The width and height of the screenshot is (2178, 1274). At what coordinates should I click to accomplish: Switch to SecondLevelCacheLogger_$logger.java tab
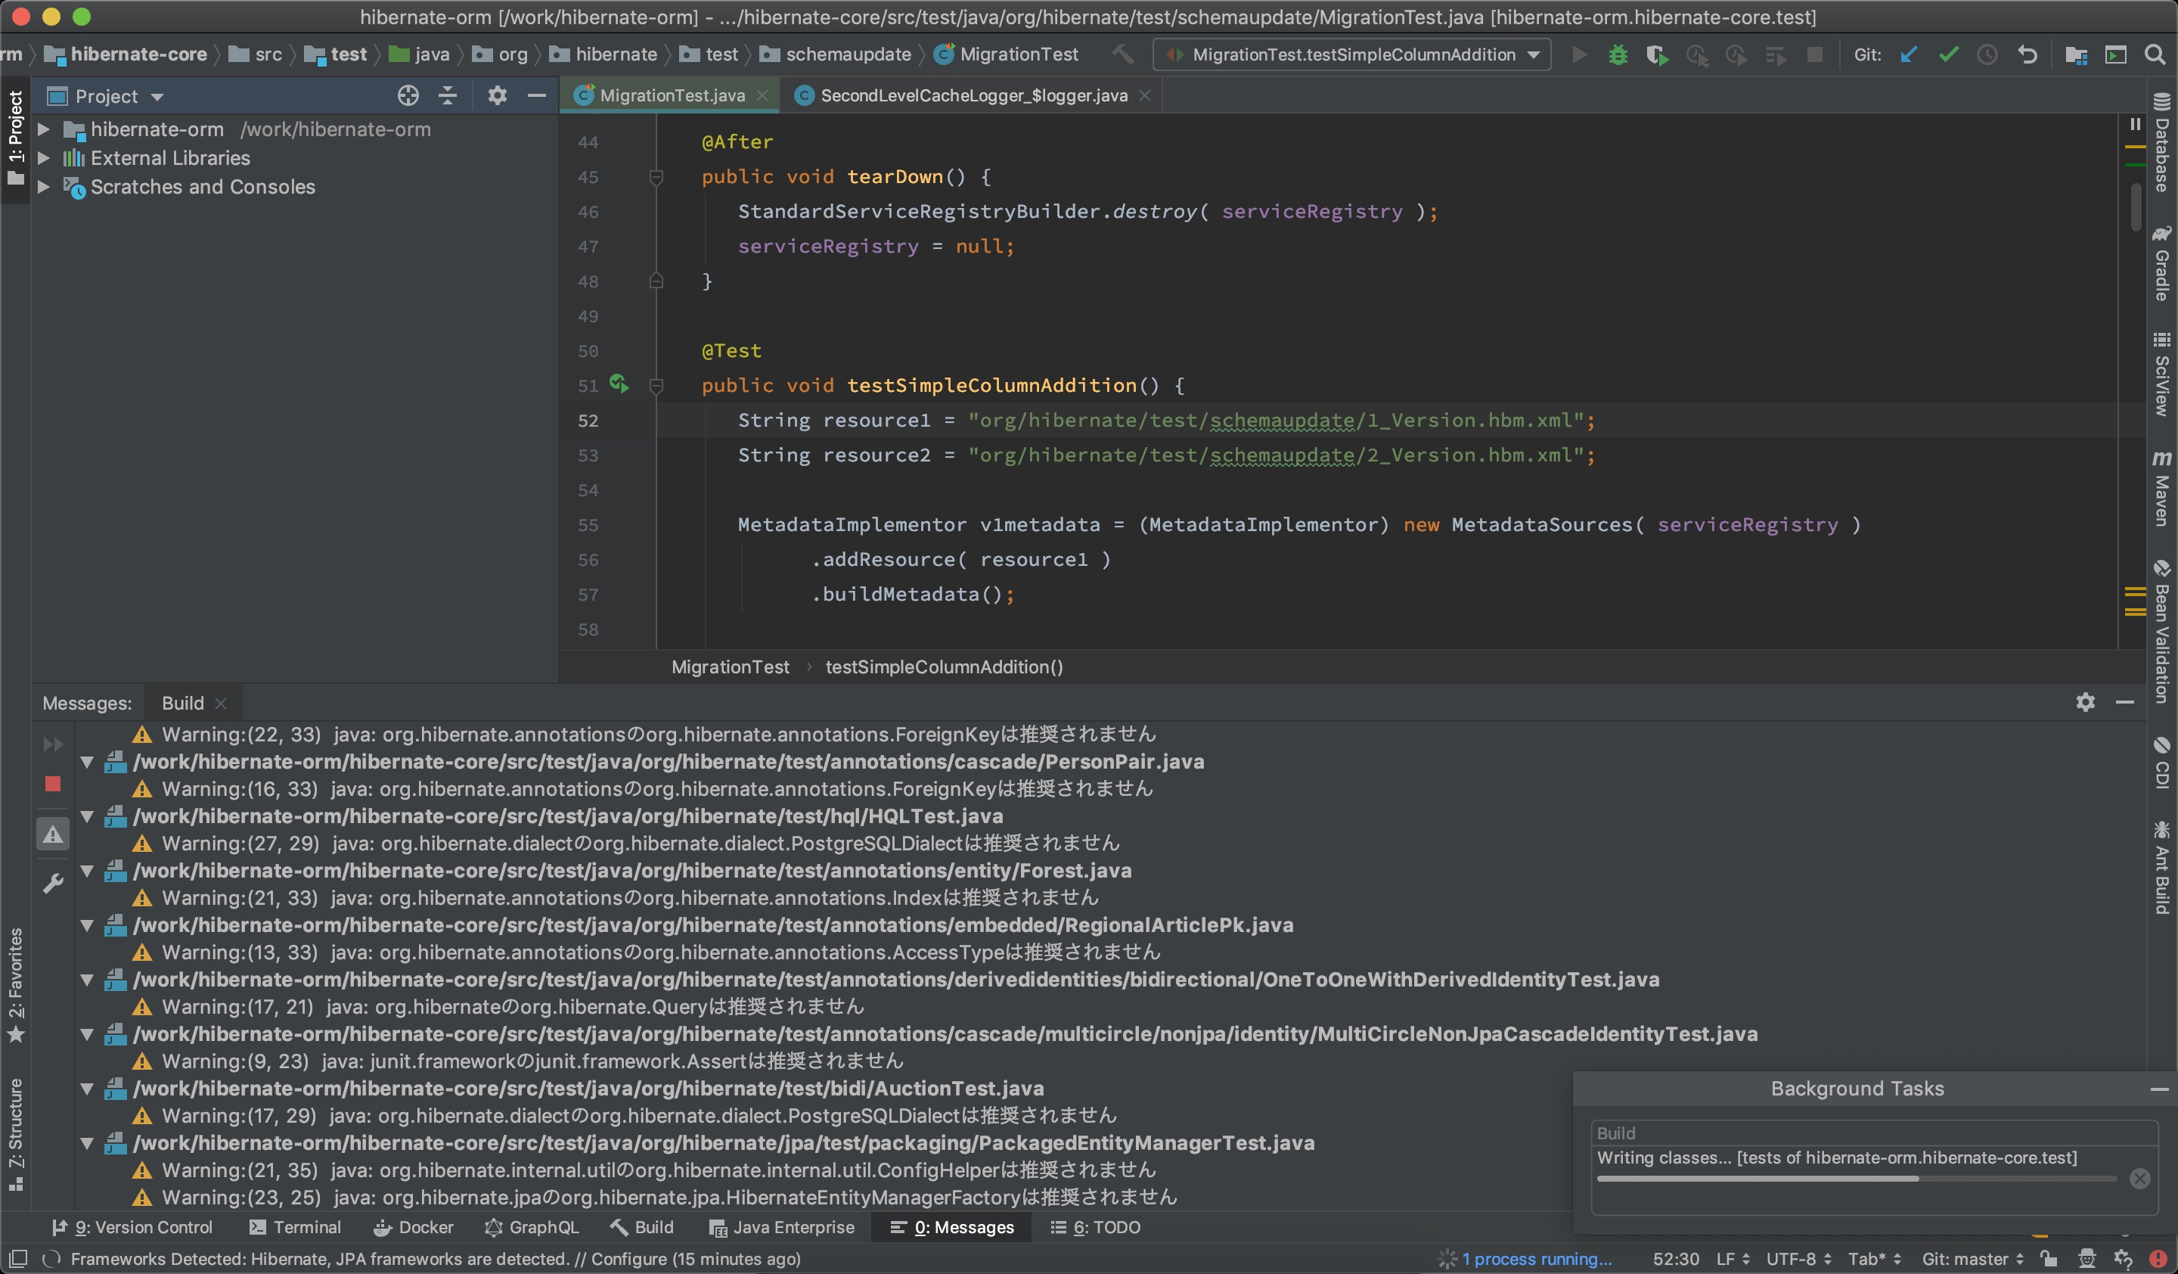(x=973, y=96)
